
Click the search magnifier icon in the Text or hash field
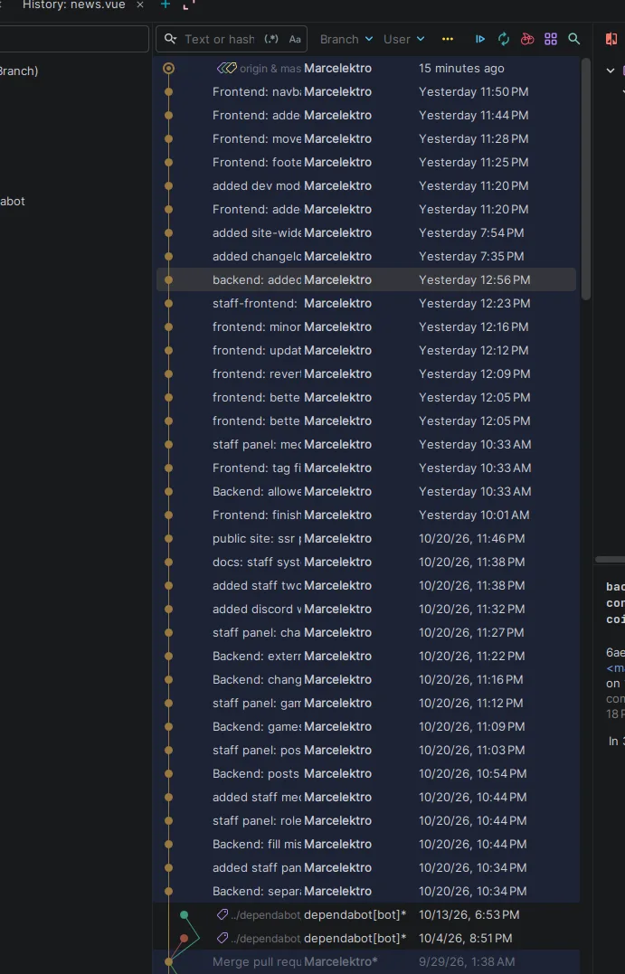170,39
